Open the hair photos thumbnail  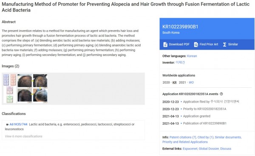pos(32,88)
